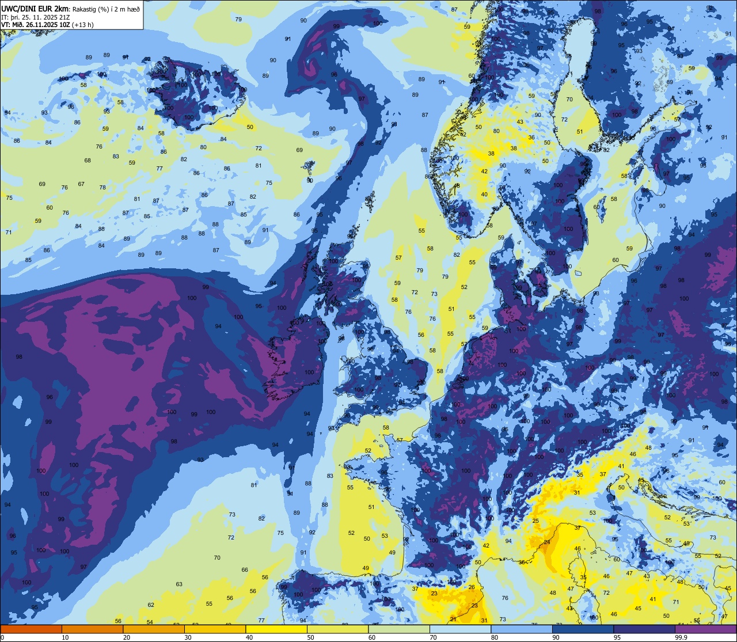Click the humidity value '26' on the map

tap(472, 587)
